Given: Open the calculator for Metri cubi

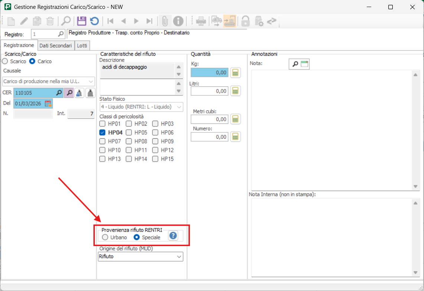Looking at the screenshot, I should point(235,119).
